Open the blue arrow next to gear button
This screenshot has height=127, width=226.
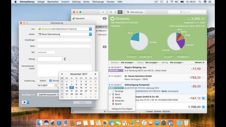[28, 102]
